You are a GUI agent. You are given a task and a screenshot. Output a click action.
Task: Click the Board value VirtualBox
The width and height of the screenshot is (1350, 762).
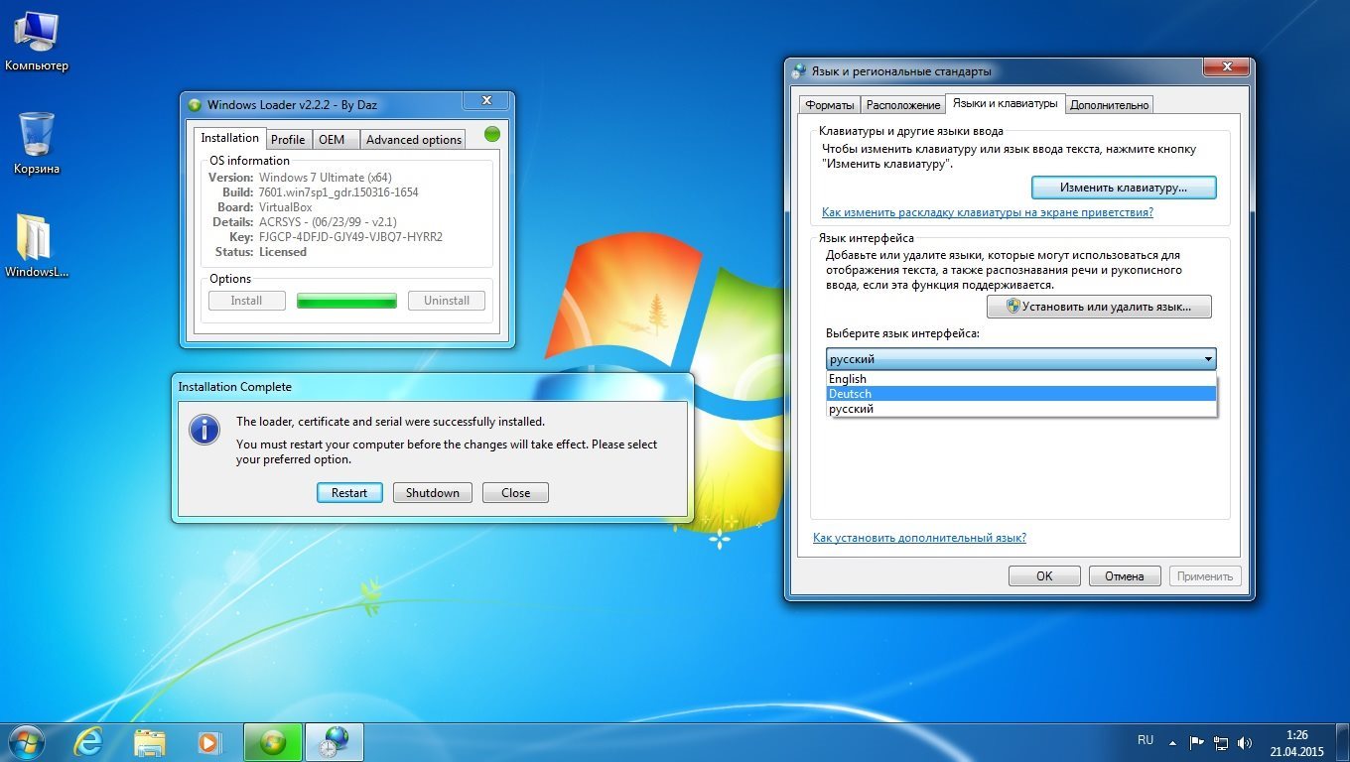286,207
